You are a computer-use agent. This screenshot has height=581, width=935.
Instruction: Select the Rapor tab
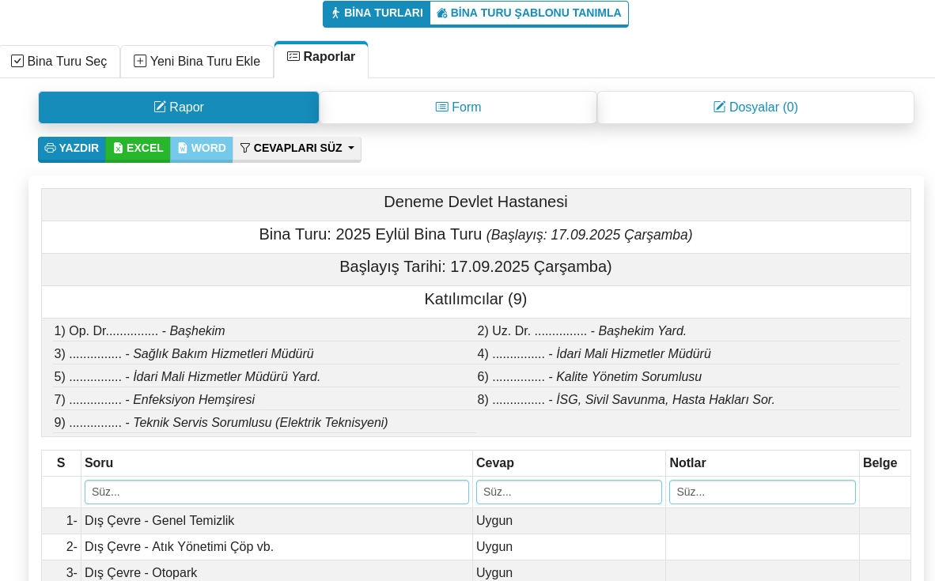click(x=179, y=108)
